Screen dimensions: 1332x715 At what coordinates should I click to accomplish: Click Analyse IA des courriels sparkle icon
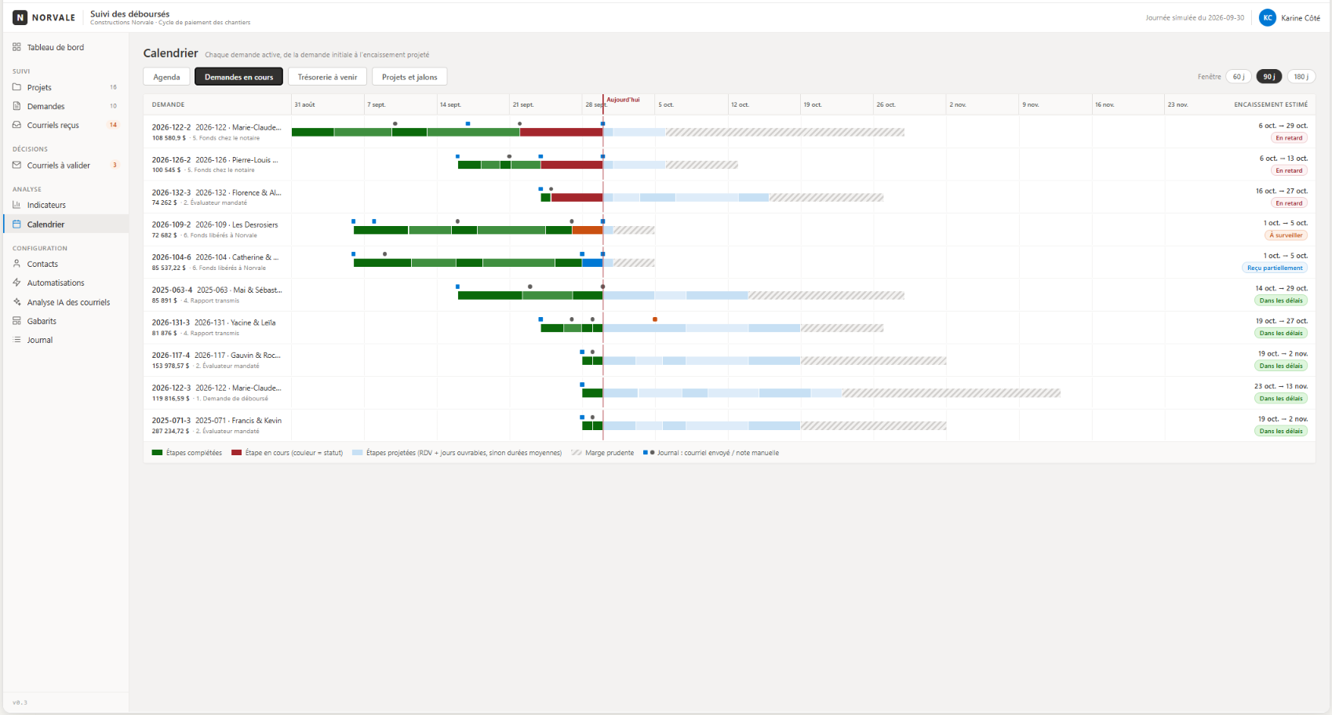(16, 302)
